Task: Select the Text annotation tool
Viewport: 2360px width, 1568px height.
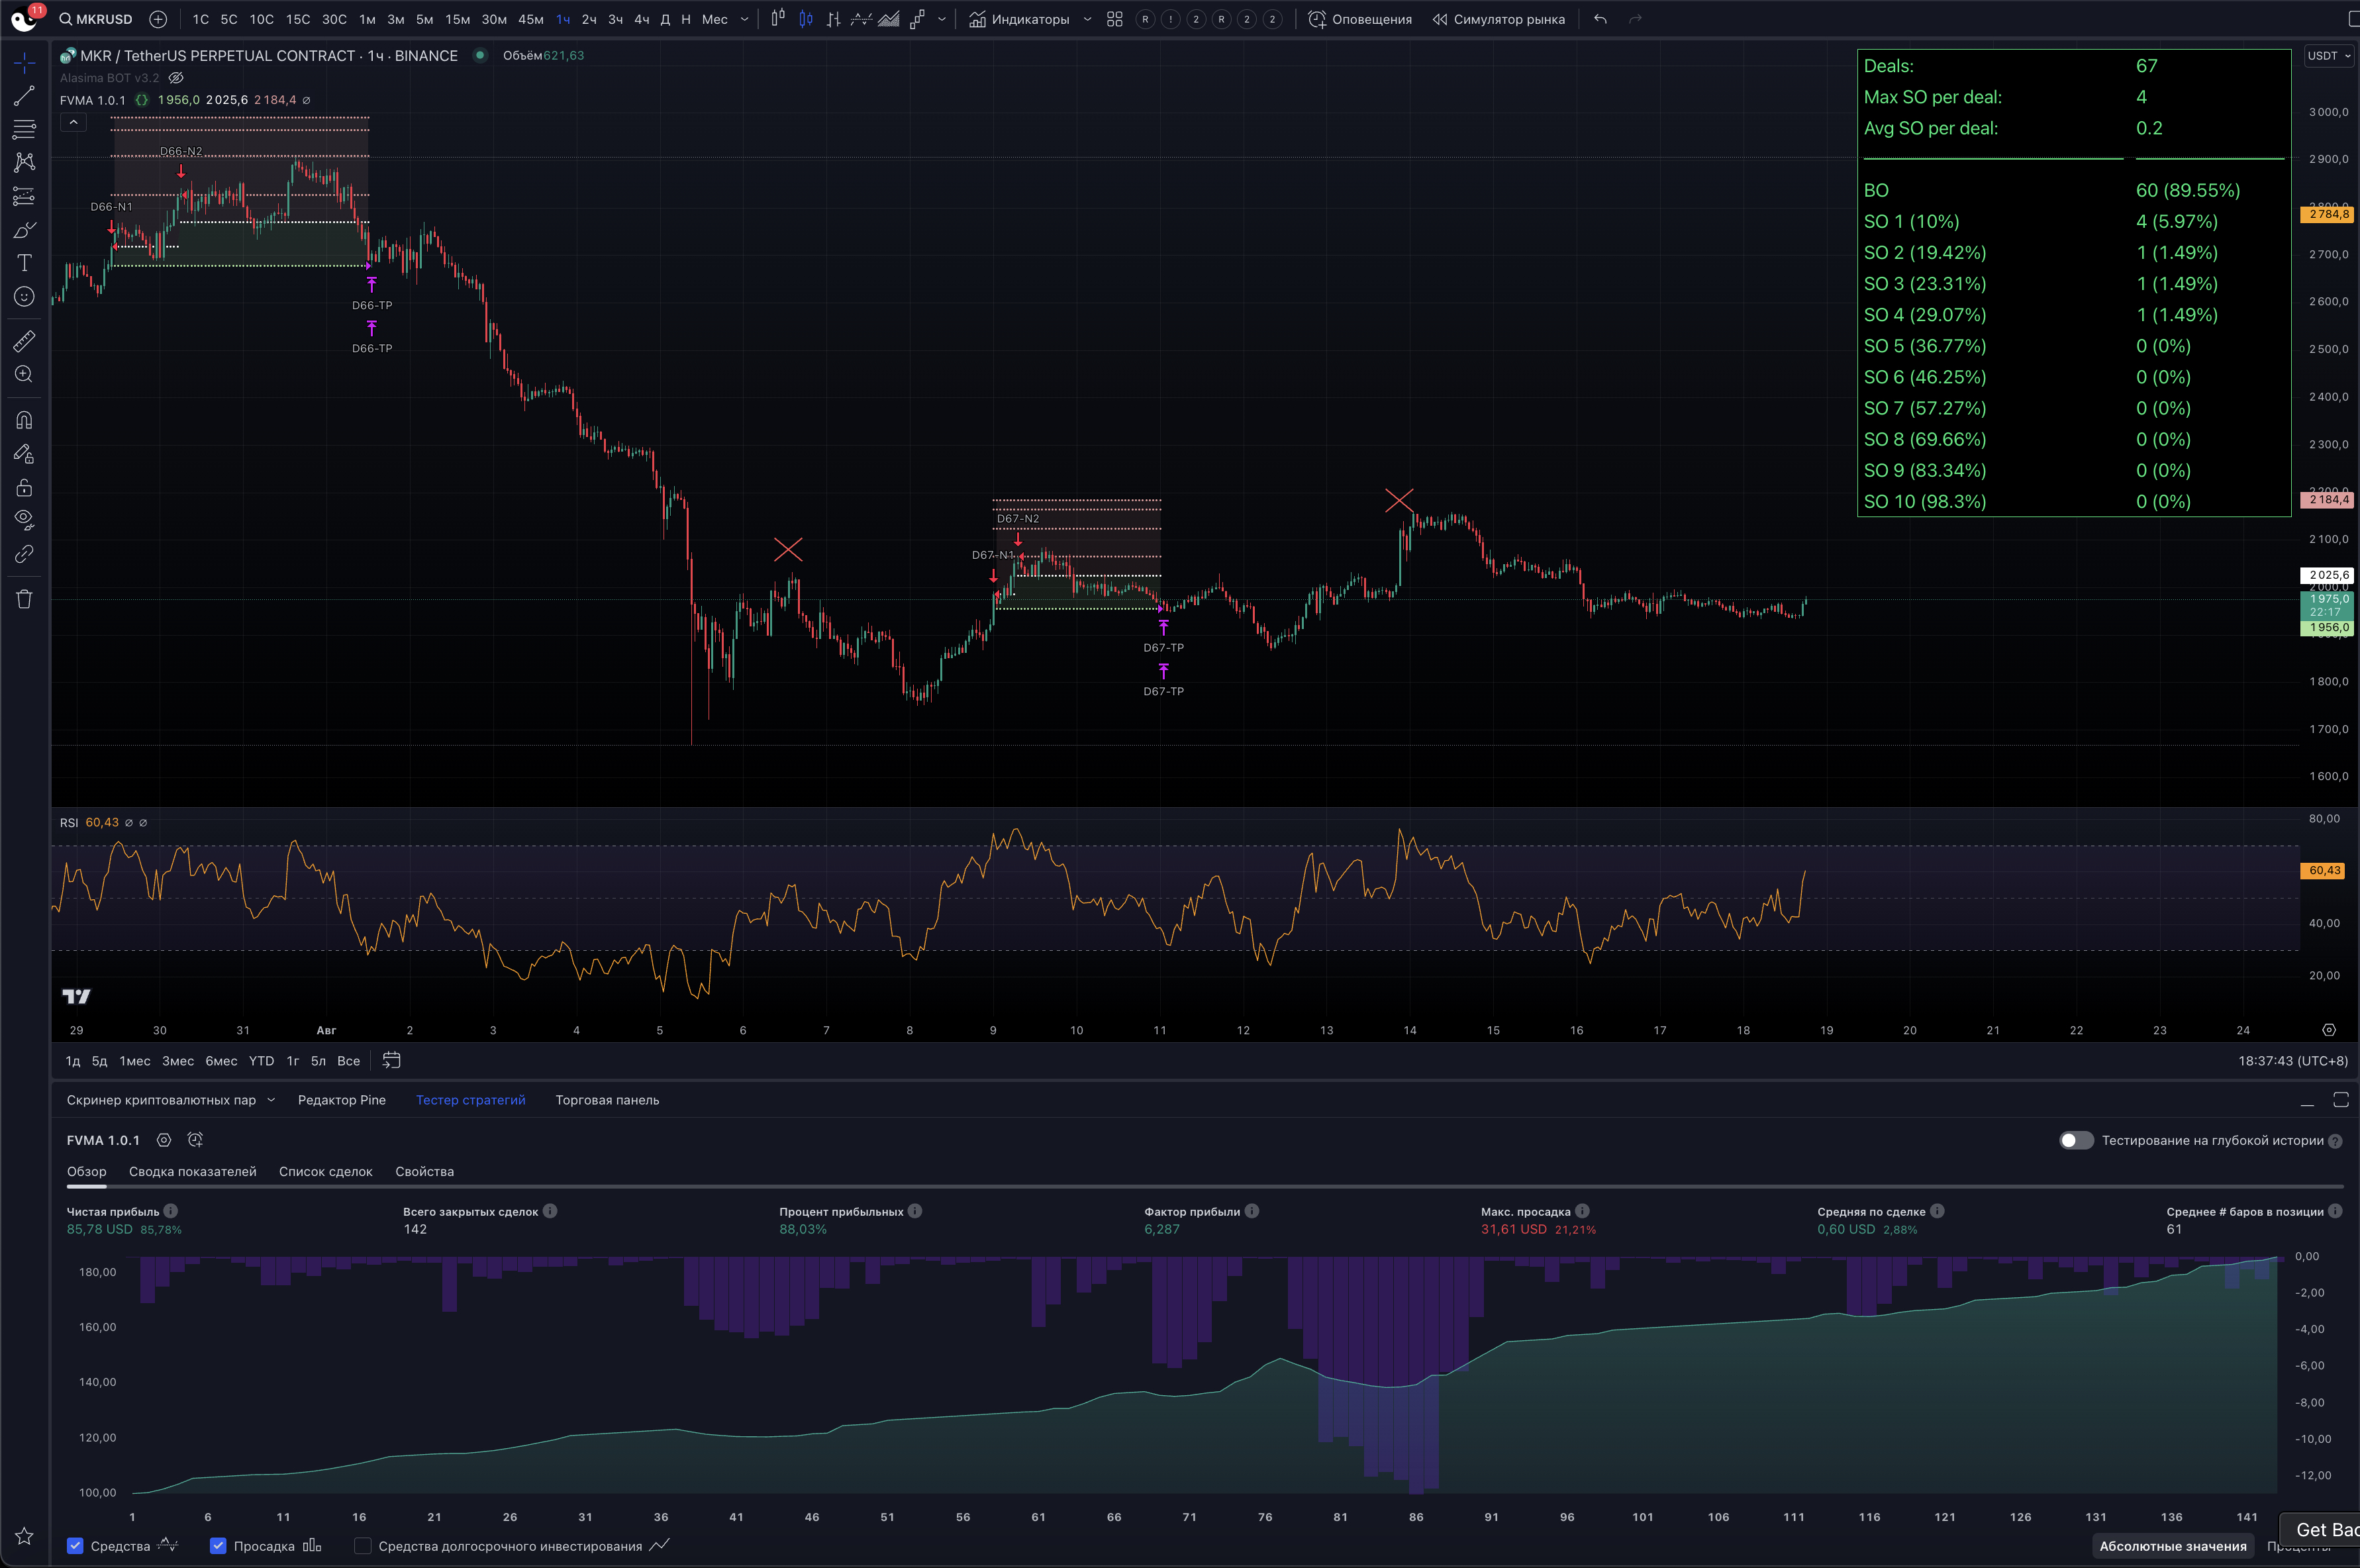Action: point(24,263)
